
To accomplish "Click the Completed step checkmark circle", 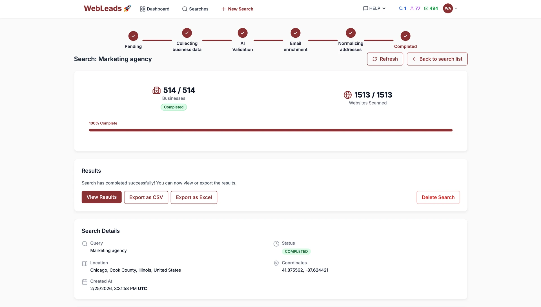I will pos(405,36).
